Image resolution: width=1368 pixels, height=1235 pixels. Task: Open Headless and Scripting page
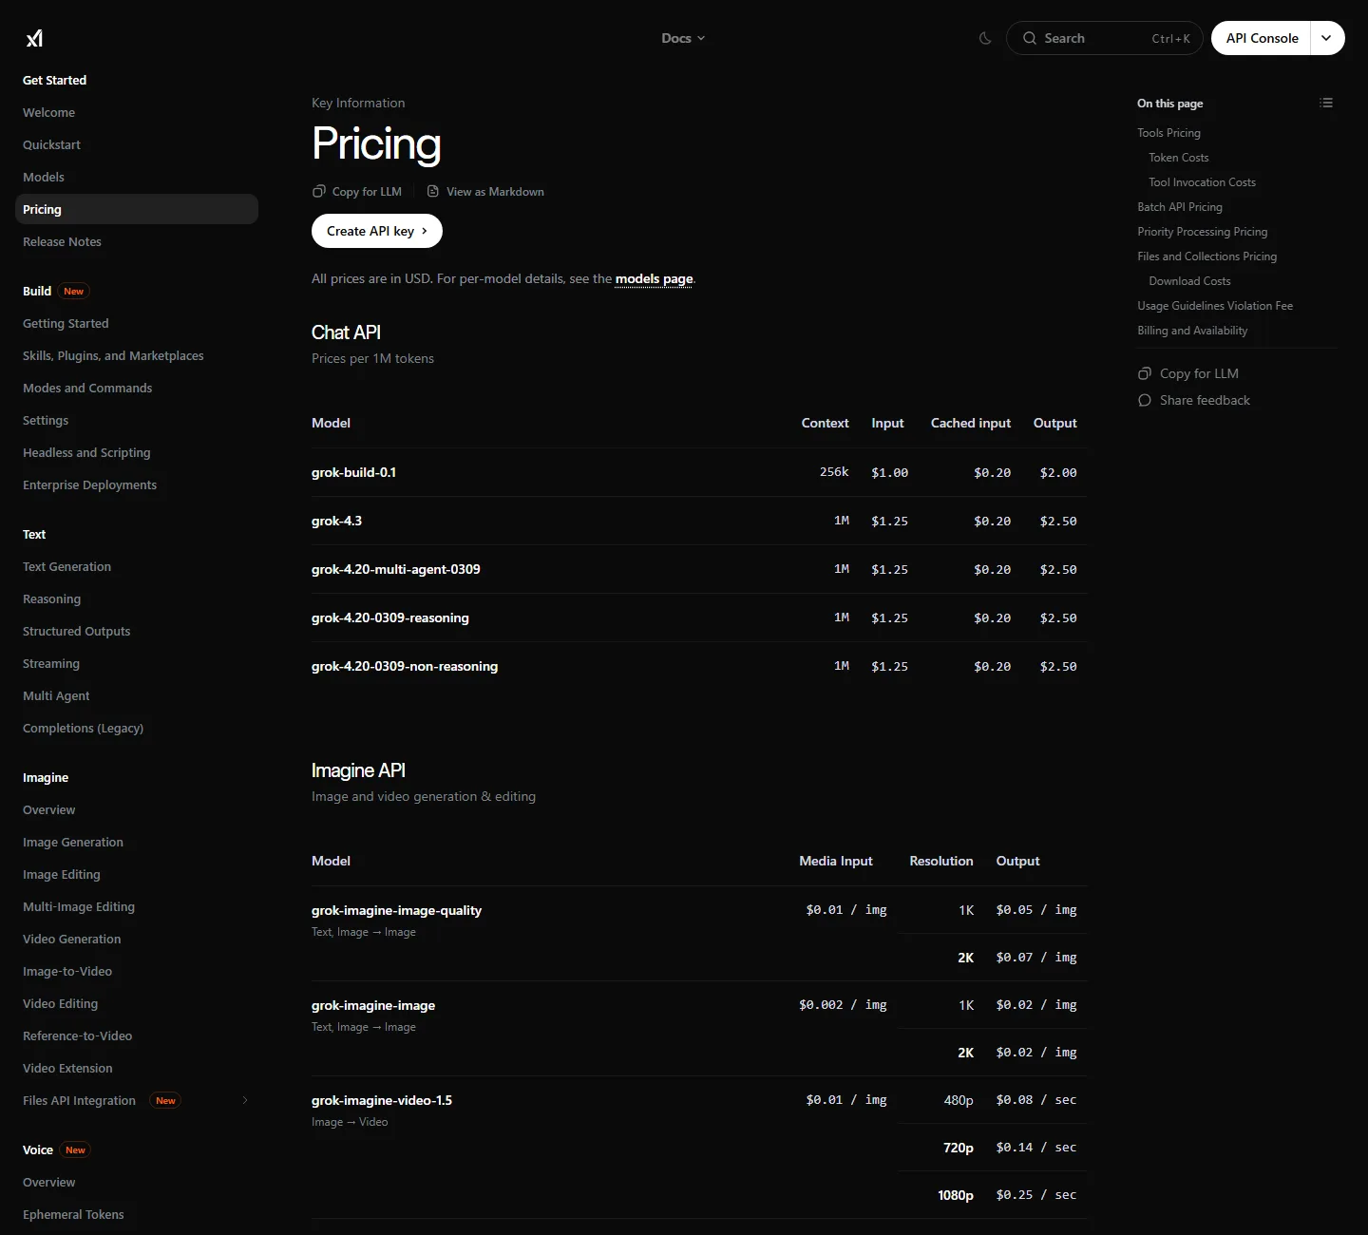pos(86,452)
